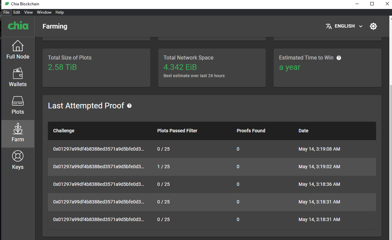
Task: Click the Chia logo in sidebar
Action: pos(18,26)
